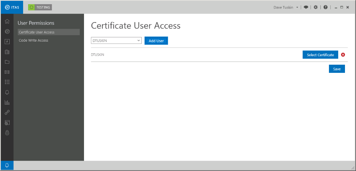Image resolution: width=356 pixels, height=171 pixels.
Task: Open the settings gear icon
Action: [315, 7]
